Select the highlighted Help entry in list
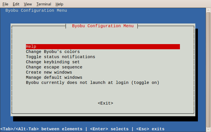The width and height of the screenshot is (211, 132). tap(103, 47)
